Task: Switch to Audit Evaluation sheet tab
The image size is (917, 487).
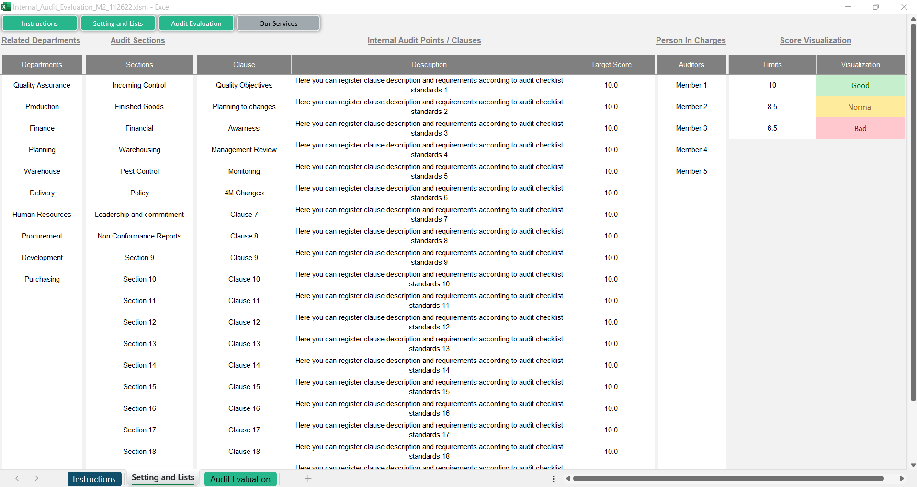Action: (240, 479)
